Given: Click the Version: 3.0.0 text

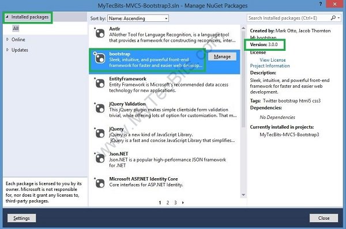Looking at the screenshot, I should click(x=264, y=44).
